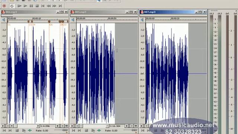This screenshot has width=238, height=134.
Task: Click time zoom in button in 004.mp3
Action: tap(57, 126)
